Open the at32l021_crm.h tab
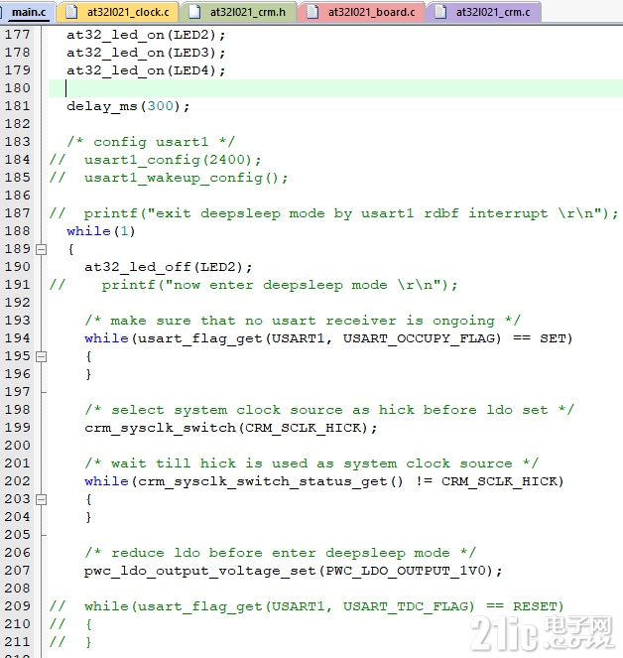 (x=238, y=12)
